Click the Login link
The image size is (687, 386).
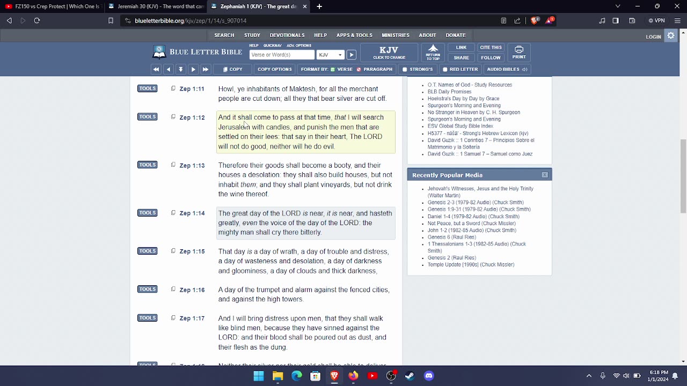pyautogui.click(x=653, y=36)
